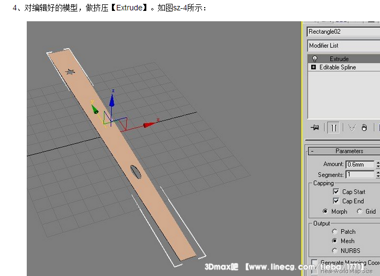Collapse the Parameters rollout header

click(x=344, y=151)
